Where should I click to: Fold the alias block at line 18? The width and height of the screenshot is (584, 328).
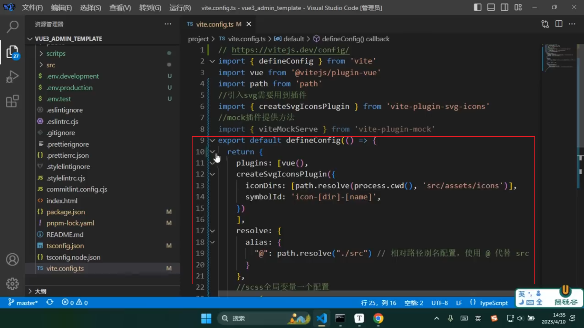[x=212, y=242]
